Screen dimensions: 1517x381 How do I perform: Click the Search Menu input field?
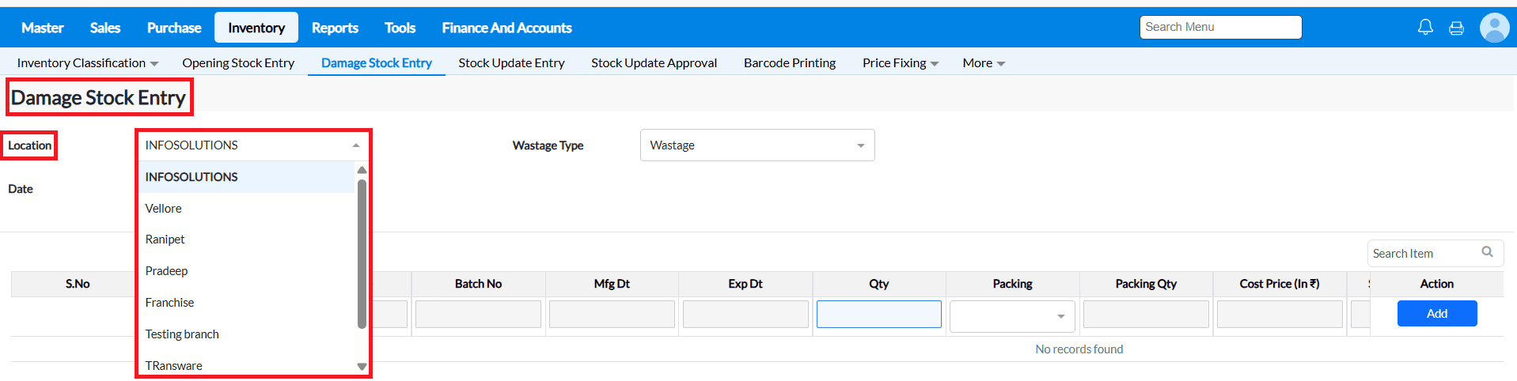click(x=1219, y=27)
